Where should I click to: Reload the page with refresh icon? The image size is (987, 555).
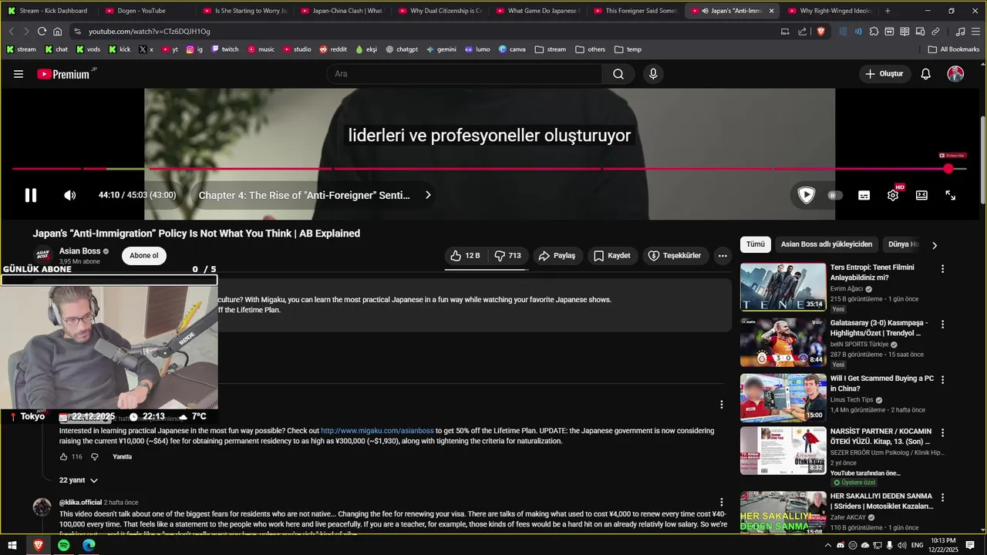click(42, 32)
